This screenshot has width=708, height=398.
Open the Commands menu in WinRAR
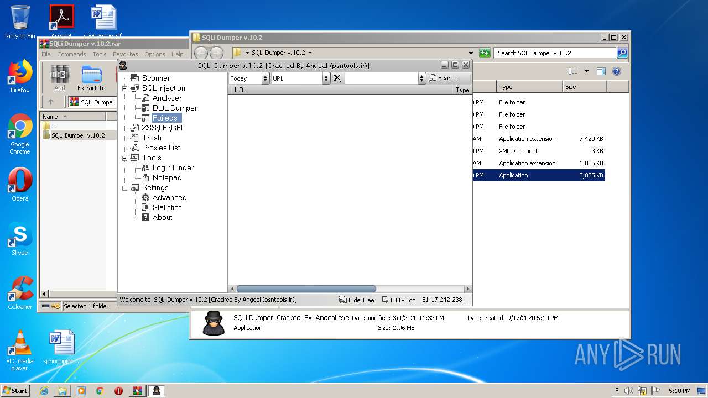click(71, 54)
